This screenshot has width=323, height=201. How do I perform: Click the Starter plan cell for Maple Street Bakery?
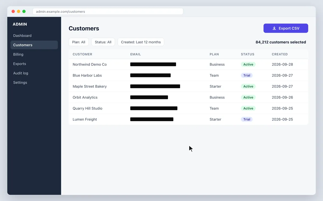pyautogui.click(x=215, y=86)
